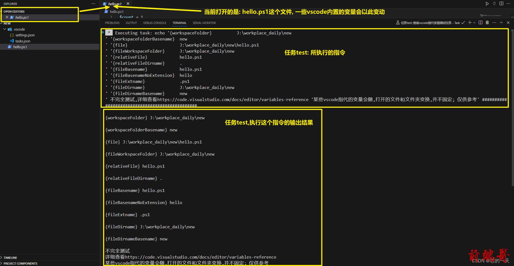This screenshot has height=266, width=514.
Task: Click the '$count = 1' code line in editor
Action: click(131, 17)
